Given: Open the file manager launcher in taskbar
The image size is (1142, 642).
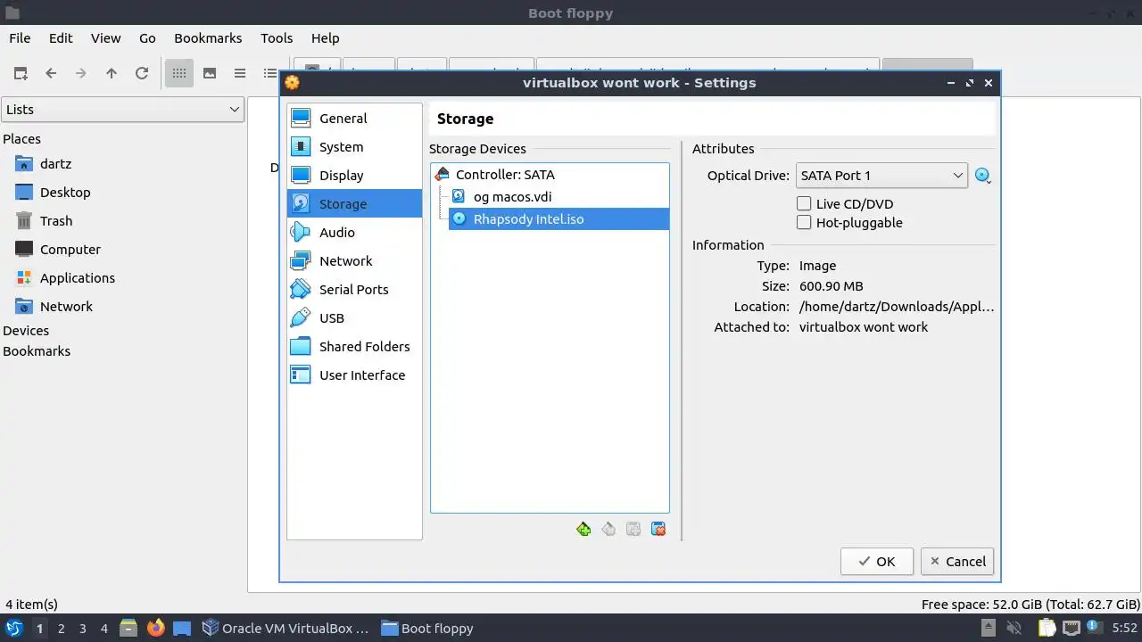Looking at the screenshot, I should pos(128,628).
